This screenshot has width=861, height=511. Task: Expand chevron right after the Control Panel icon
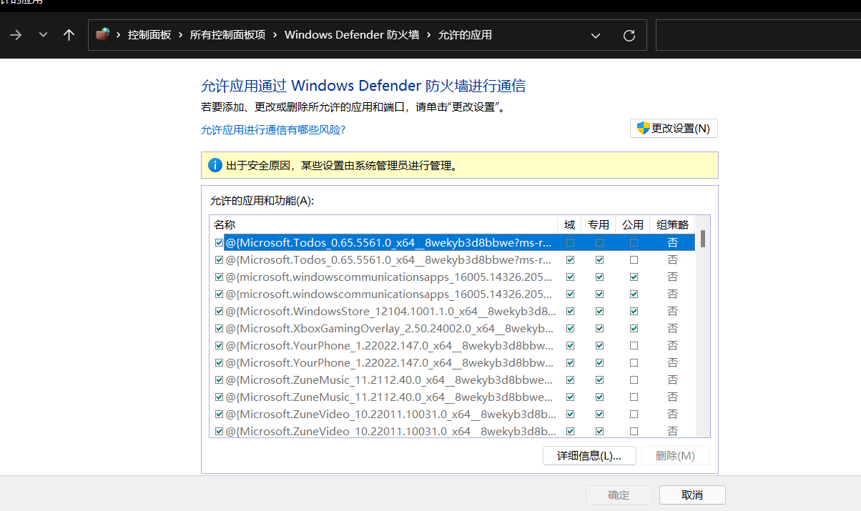click(x=119, y=34)
